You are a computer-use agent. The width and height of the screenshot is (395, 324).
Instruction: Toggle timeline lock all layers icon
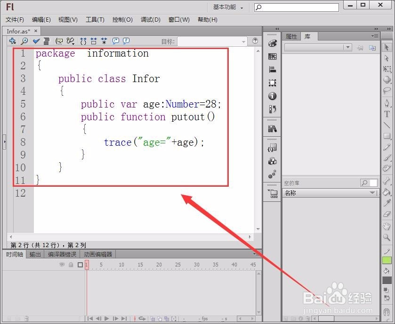click(x=71, y=265)
